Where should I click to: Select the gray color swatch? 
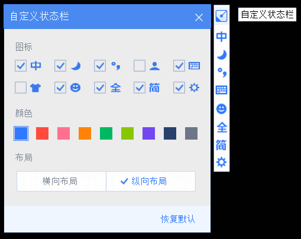click(x=191, y=134)
